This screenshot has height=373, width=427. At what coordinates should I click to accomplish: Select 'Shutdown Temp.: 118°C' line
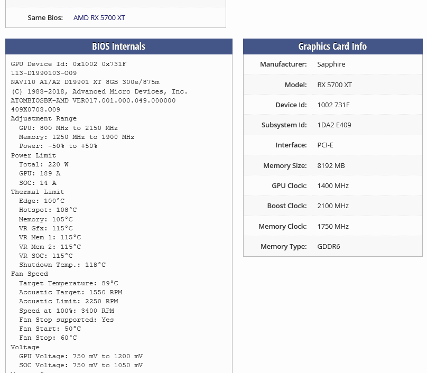[x=62, y=265]
